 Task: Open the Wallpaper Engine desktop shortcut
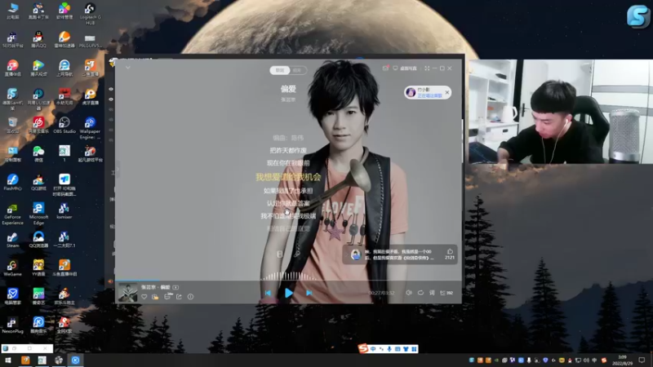point(90,128)
